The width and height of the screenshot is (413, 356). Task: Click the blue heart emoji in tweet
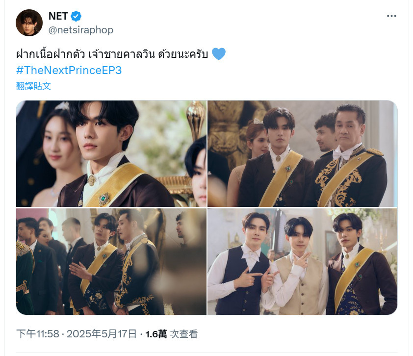219,54
